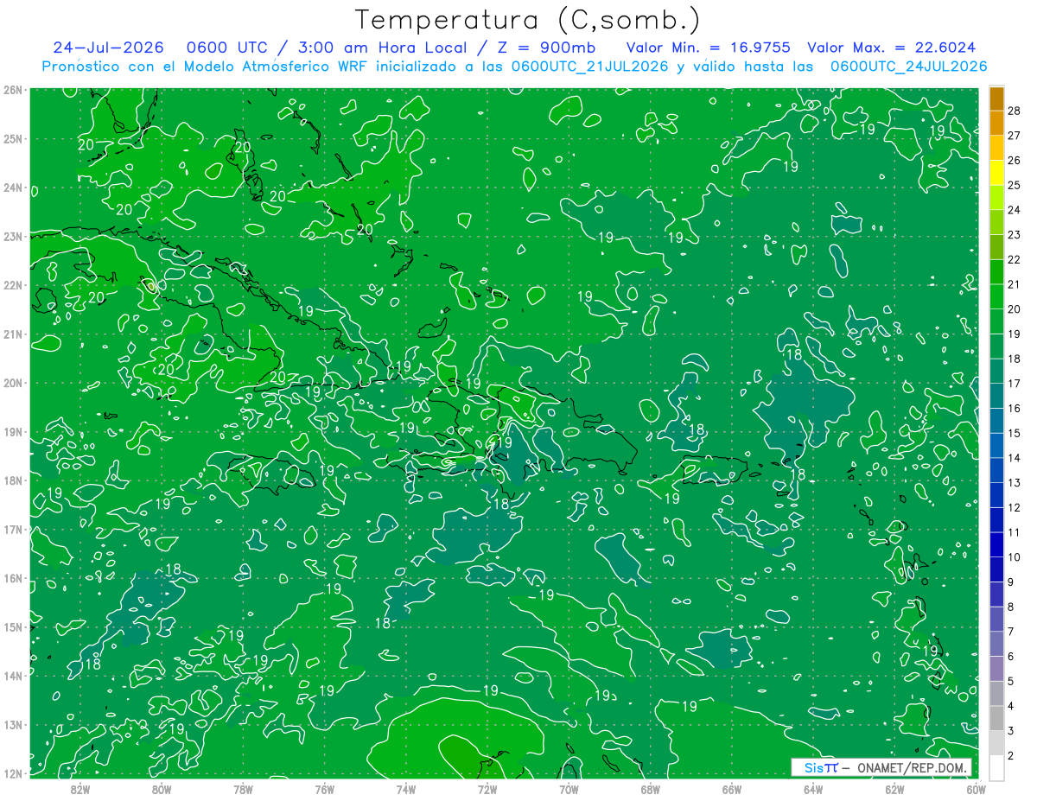Click the '20N' latitude axis label
The height and width of the screenshot is (801, 1037).
coord(12,383)
